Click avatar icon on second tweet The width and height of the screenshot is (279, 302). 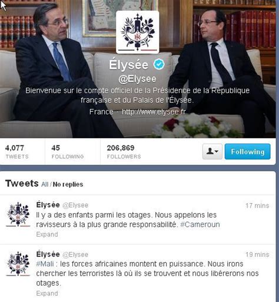(18, 264)
